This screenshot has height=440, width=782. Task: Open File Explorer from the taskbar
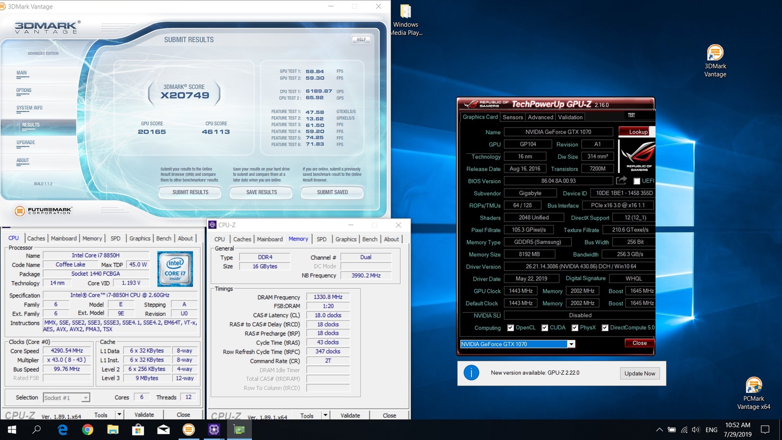point(113,429)
